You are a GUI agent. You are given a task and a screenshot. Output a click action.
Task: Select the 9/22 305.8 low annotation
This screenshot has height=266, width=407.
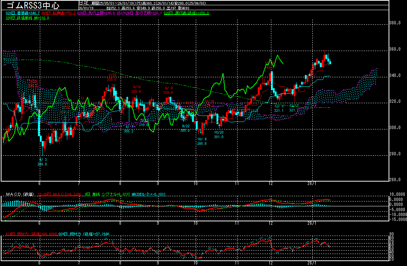[185, 128]
